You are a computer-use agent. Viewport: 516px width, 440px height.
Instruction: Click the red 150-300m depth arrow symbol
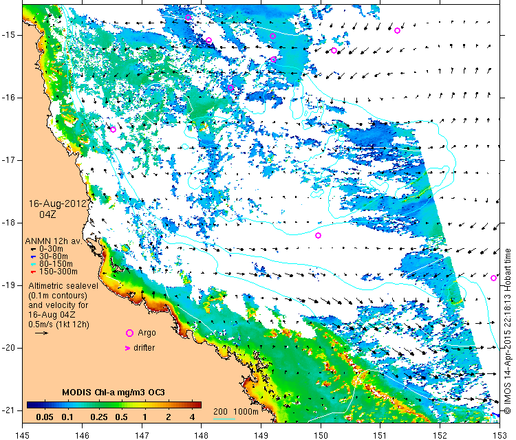[33, 272]
